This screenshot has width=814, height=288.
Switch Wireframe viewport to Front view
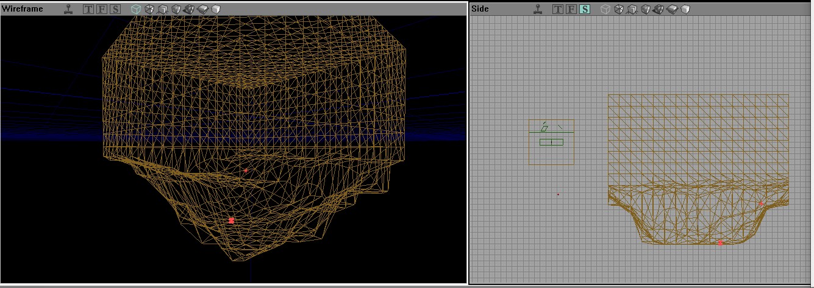[102, 9]
